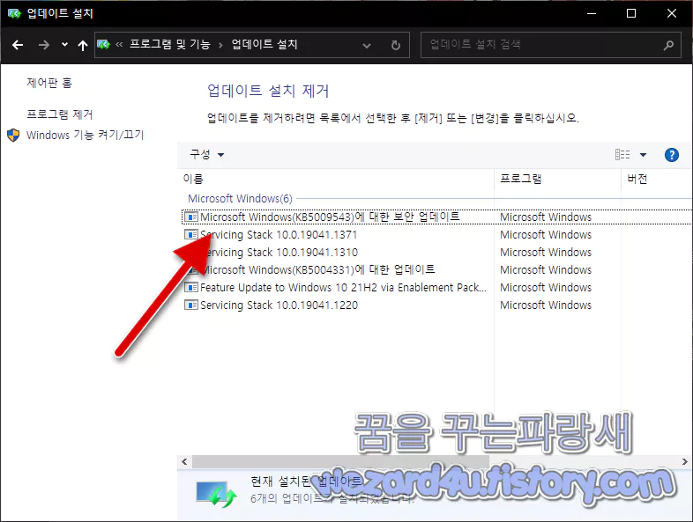Select Servicing Stack 10.0.19041.1220 entry
Viewport: 693px width, 522px height.
[279, 305]
